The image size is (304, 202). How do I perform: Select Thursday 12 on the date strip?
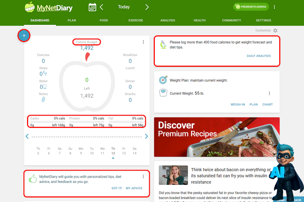pyautogui.click(x=113, y=151)
